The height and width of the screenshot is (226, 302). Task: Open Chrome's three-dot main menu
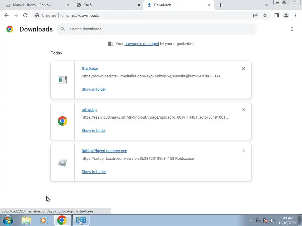point(296,15)
